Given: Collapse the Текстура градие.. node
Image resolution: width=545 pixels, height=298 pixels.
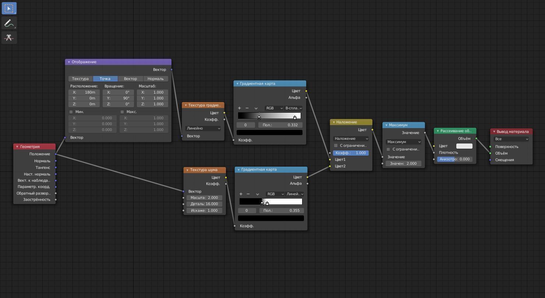Looking at the screenshot, I should click(x=185, y=105).
